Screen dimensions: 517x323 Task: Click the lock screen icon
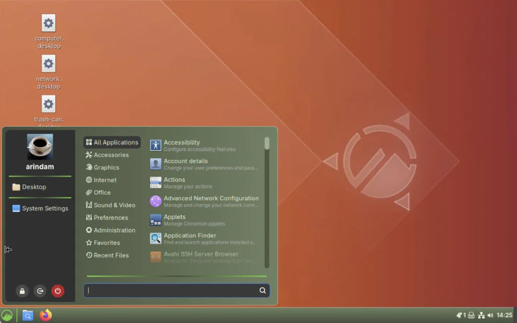coord(22,291)
